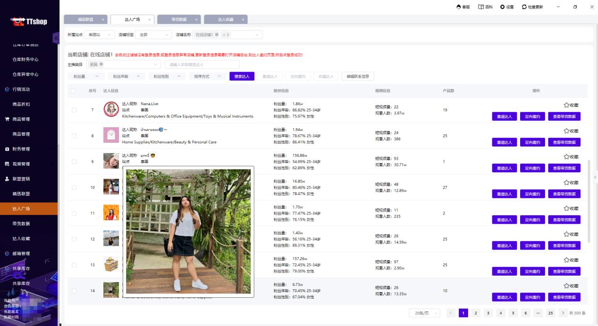
Task: Open the 20条/页 page size dropdown
Action: coord(424,313)
